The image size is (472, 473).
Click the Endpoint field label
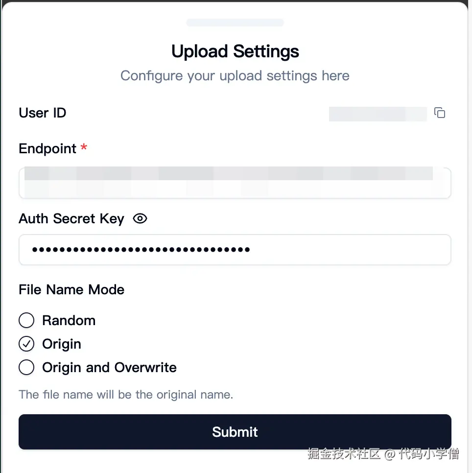click(47, 149)
